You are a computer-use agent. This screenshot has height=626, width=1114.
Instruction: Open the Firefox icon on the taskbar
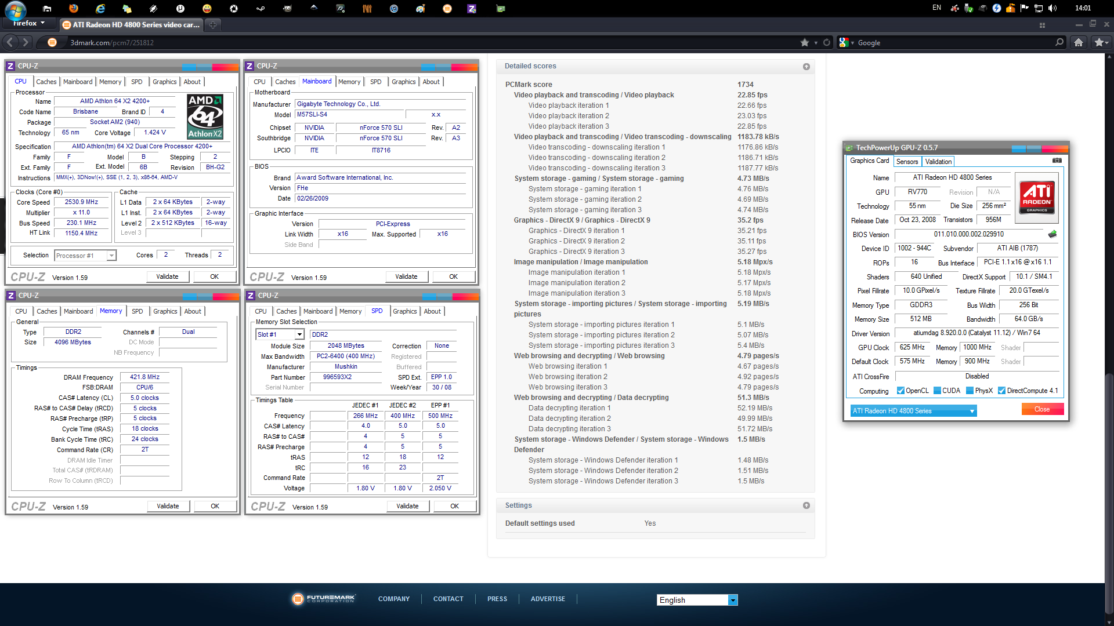point(74,8)
